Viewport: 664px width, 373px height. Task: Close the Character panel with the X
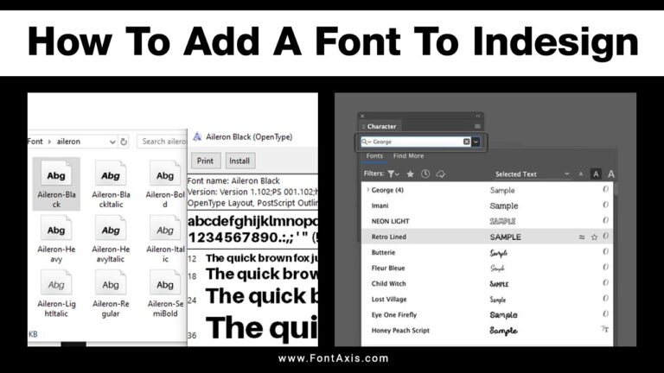(x=362, y=116)
